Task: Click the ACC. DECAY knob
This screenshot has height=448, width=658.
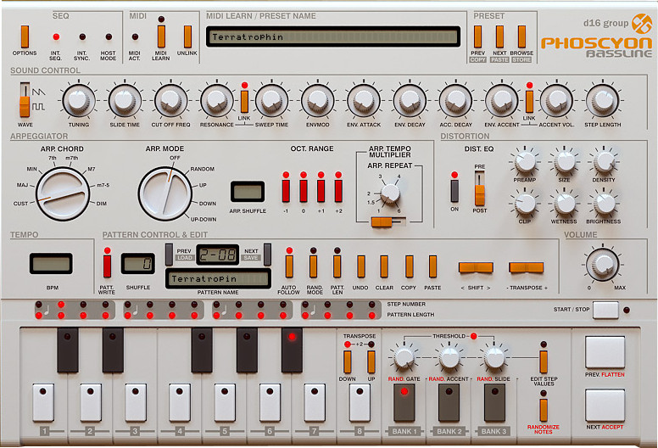Action: point(455,100)
